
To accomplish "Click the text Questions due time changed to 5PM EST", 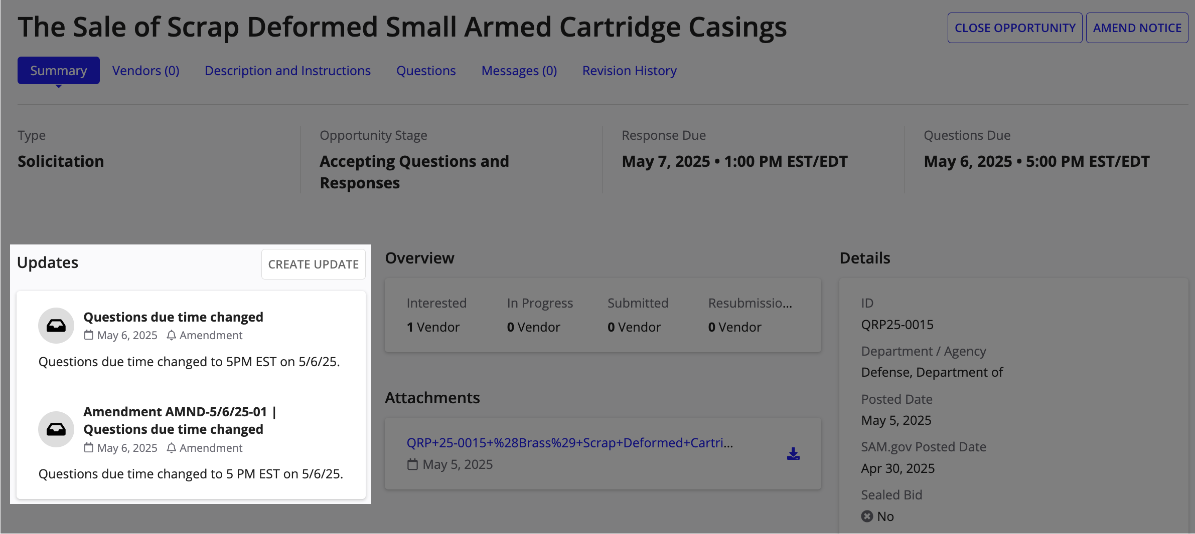I will (x=189, y=362).
